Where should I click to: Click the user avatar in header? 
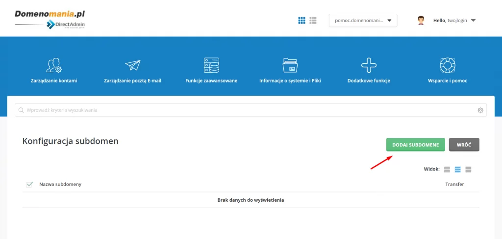[421, 21]
